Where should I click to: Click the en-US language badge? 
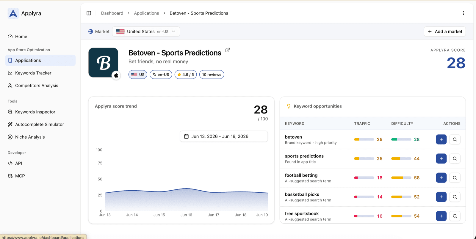click(161, 75)
